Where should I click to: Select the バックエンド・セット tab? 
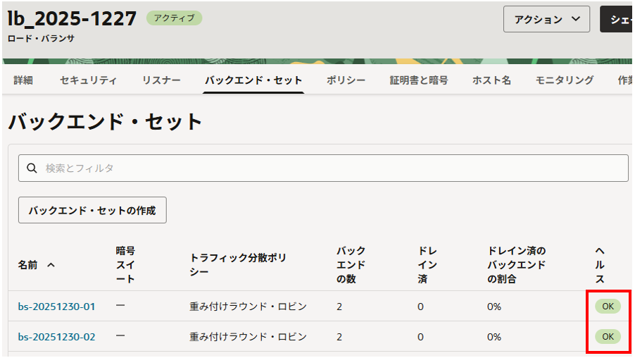[x=253, y=80]
